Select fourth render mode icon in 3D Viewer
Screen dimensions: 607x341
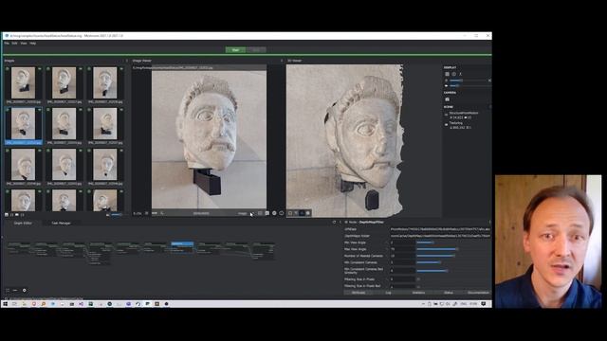point(308,213)
